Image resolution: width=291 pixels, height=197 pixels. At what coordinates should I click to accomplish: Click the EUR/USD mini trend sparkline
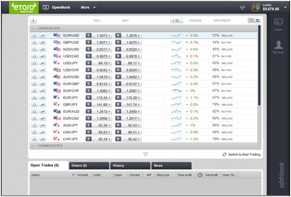pos(176,36)
